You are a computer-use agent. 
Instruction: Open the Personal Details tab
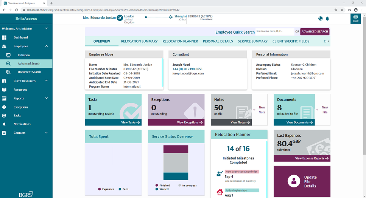click(x=218, y=41)
